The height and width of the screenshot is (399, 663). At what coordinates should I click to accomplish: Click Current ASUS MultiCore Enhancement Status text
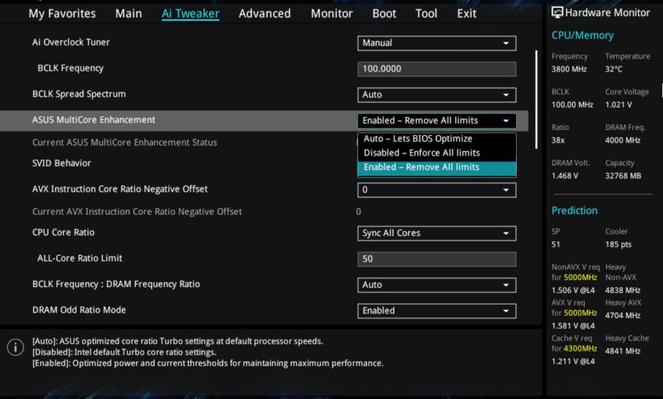click(x=125, y=143)
